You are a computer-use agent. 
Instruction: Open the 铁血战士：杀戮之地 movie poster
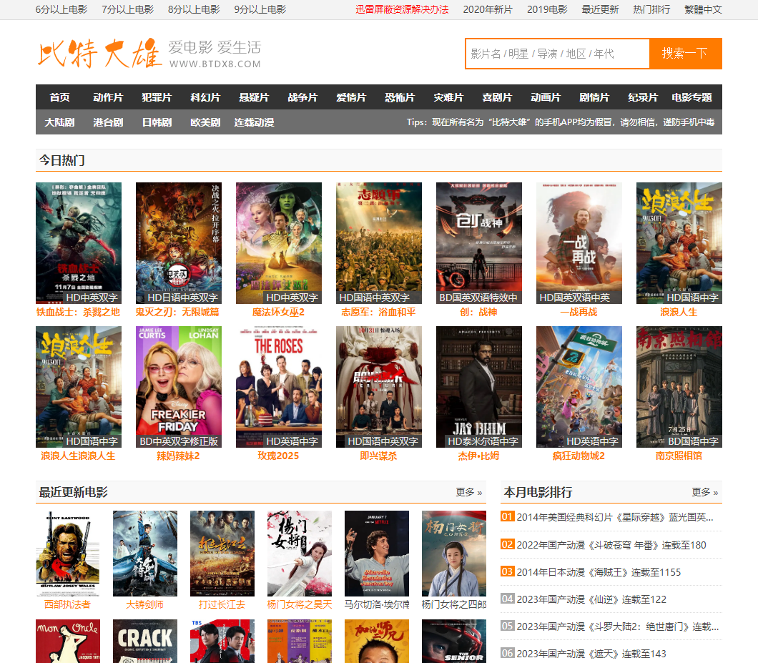point(79,242)
